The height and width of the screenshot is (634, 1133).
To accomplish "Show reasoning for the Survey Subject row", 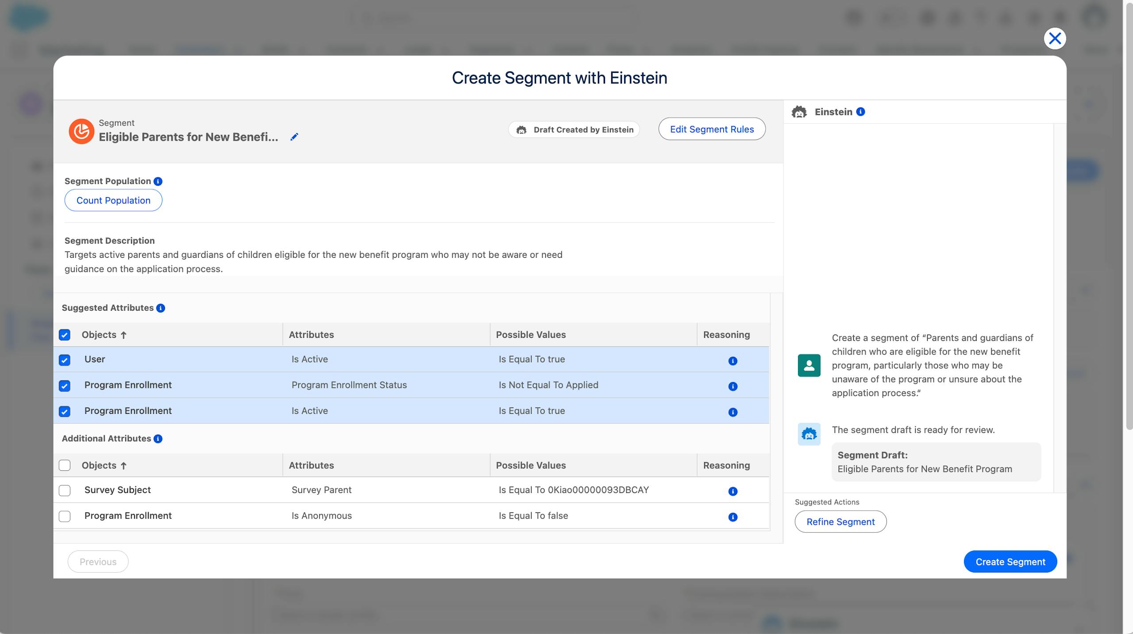I will pos(732,491).
